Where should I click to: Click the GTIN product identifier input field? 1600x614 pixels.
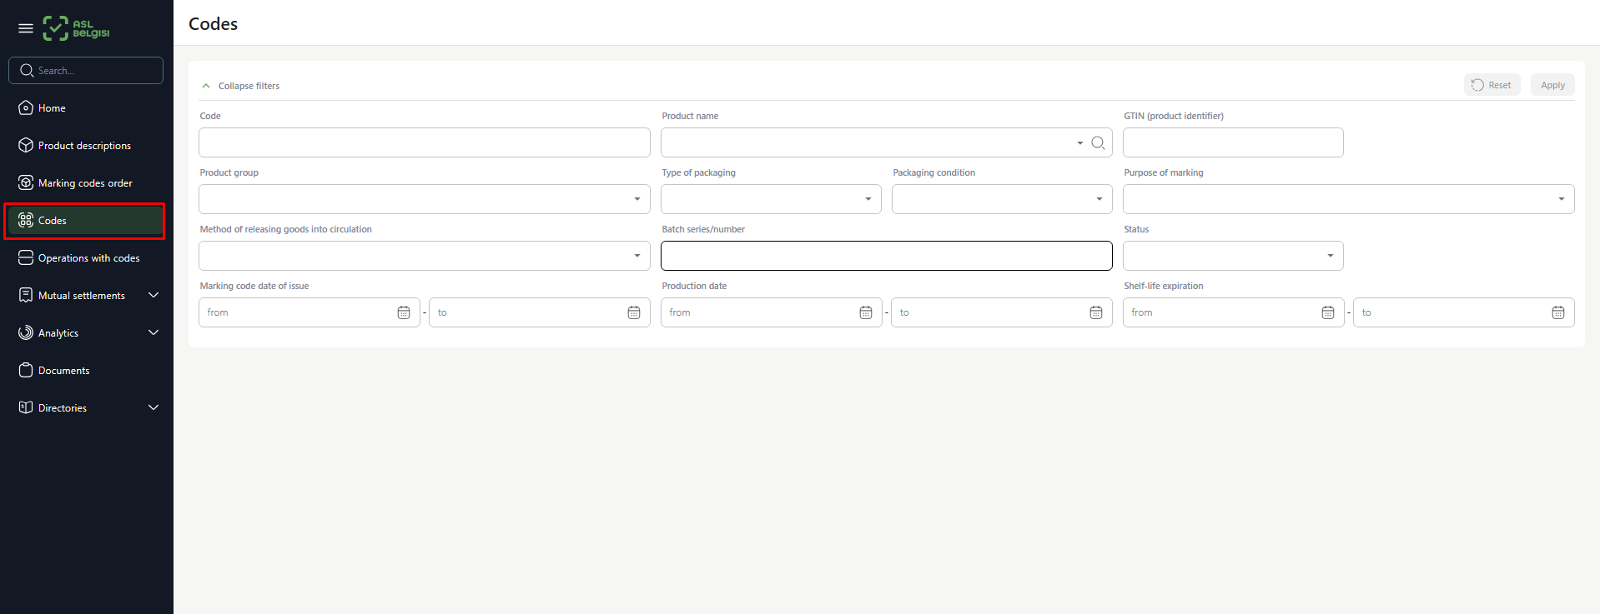[1233, 142]
